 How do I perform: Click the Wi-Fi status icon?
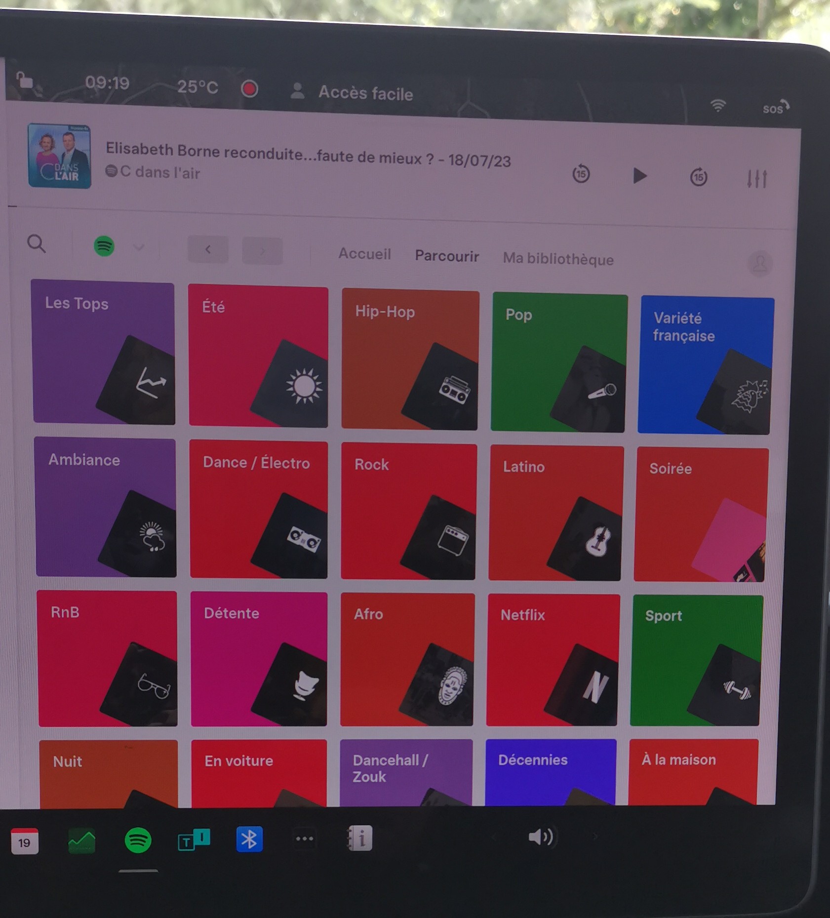point(718,105)
